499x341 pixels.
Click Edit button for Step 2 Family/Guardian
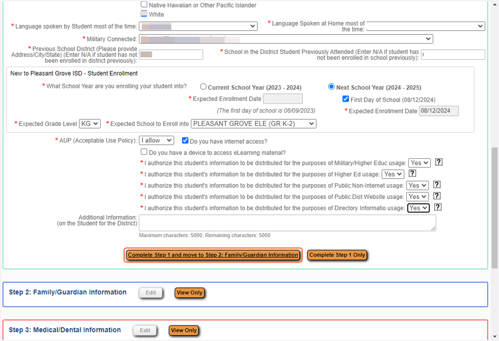click(x=151, y=293)
